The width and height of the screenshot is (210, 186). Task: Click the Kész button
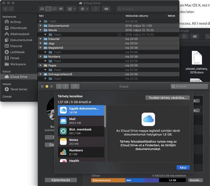coord(183,168)
